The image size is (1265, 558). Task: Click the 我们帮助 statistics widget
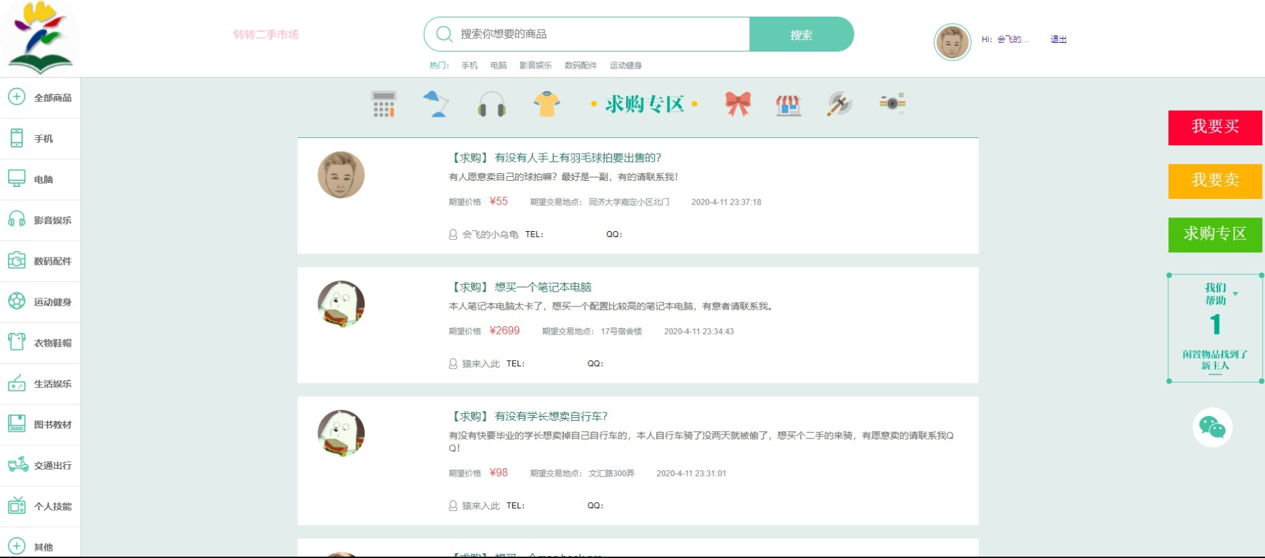(1215, 328)
